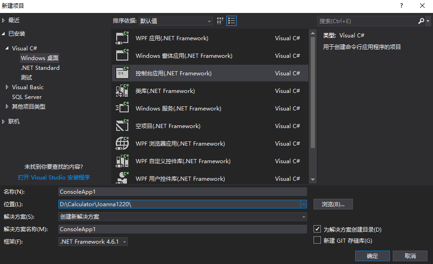The width and height of the screenshot is (433, 264).
Task: Click 确定 to create project
Action: point(372,256)
